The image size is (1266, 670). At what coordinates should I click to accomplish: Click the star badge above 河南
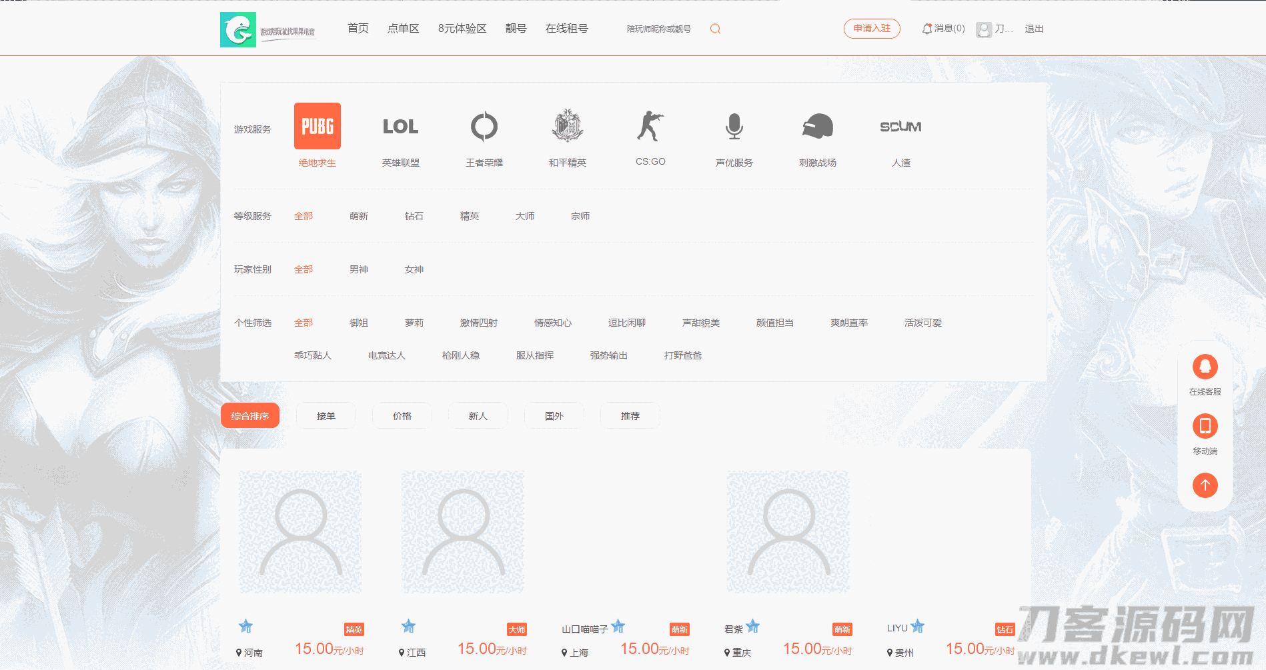pyautogui.click(x=246, y=626)
